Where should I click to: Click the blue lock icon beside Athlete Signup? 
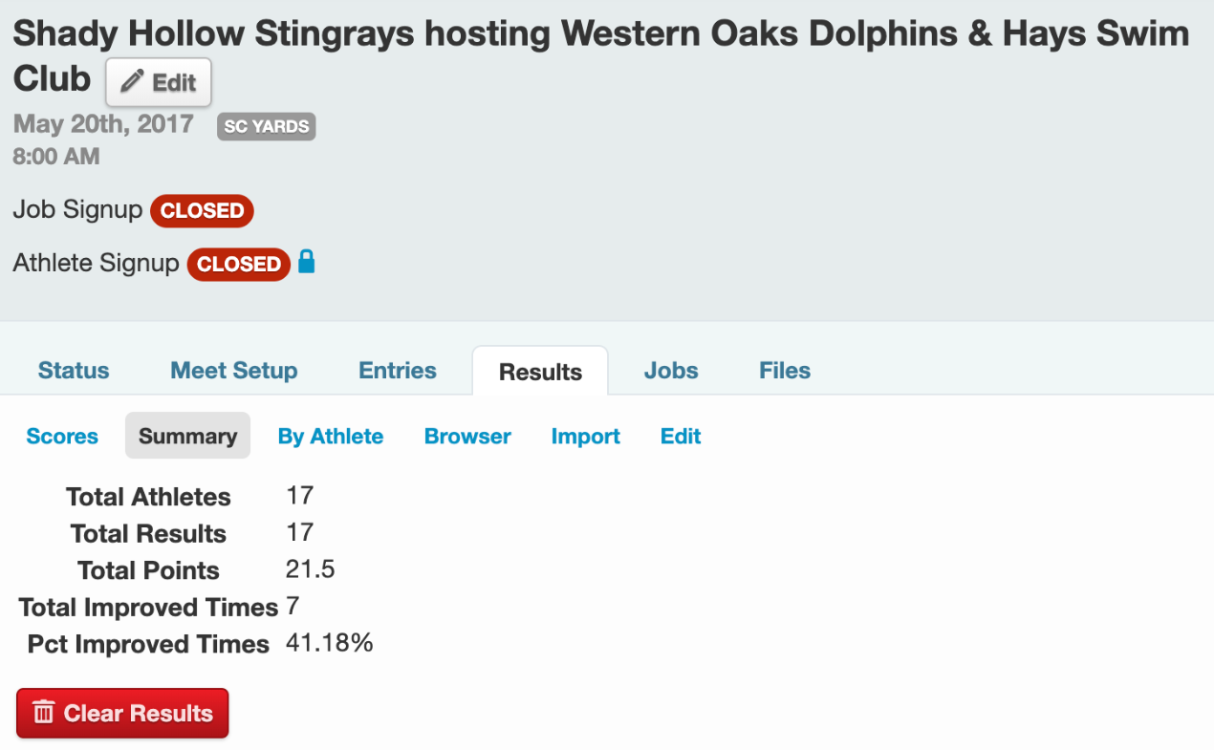click(x=306, y=262)
